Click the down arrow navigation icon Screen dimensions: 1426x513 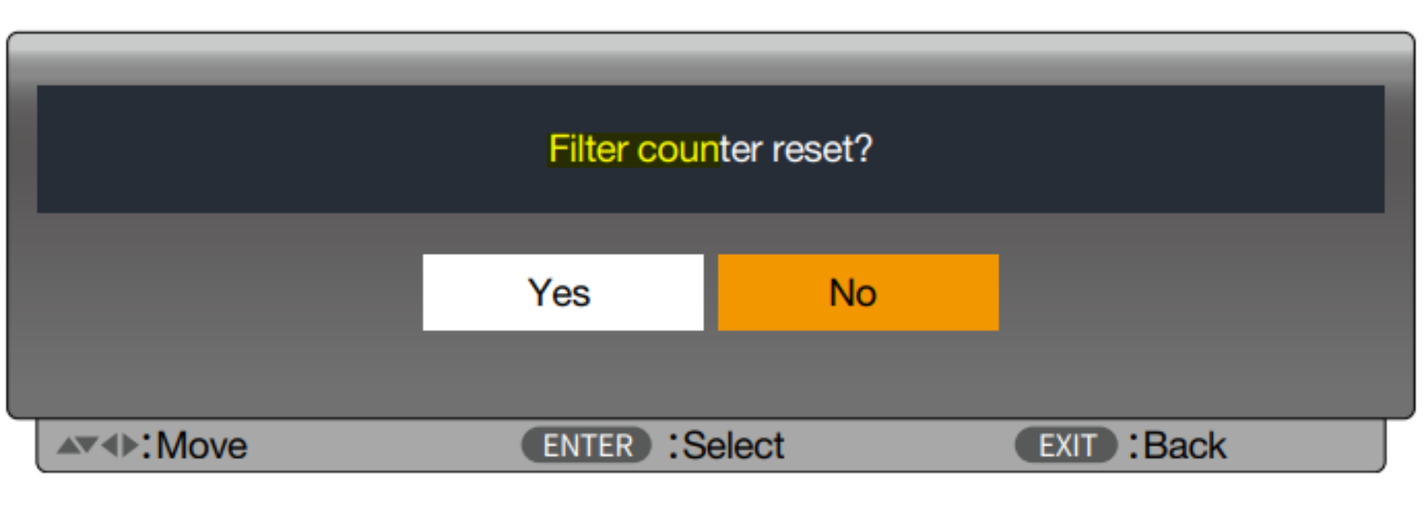coord(88,445)
